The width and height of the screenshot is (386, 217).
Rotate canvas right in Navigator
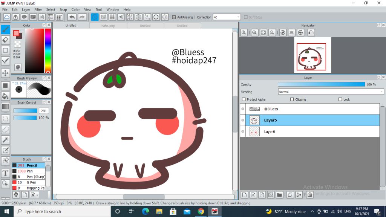[x=300, y=32]
